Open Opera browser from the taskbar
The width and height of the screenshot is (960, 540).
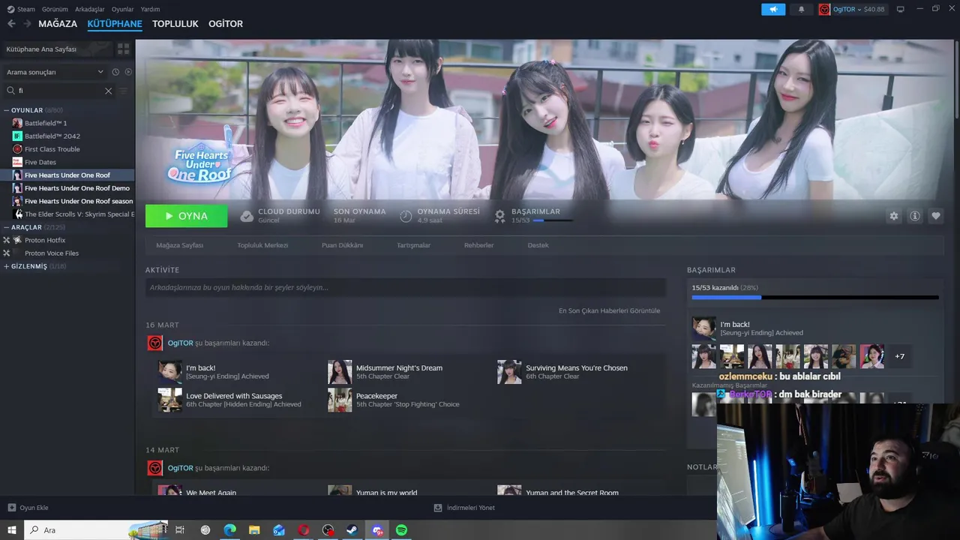303,530
